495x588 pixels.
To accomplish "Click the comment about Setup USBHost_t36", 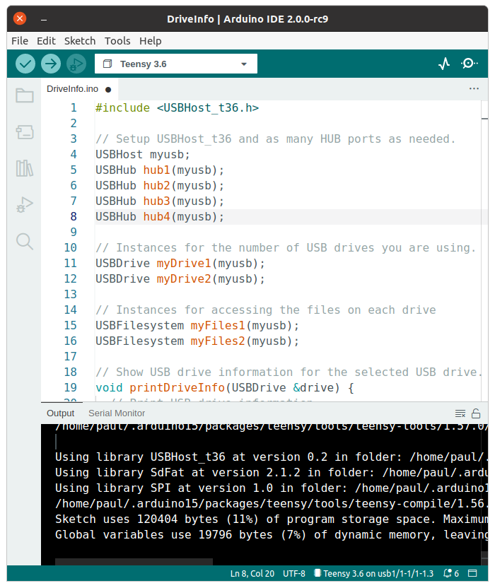I will coord(276,139).
